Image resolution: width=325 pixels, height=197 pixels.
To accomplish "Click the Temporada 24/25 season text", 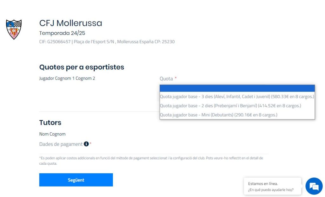I will tap(62, 33).
